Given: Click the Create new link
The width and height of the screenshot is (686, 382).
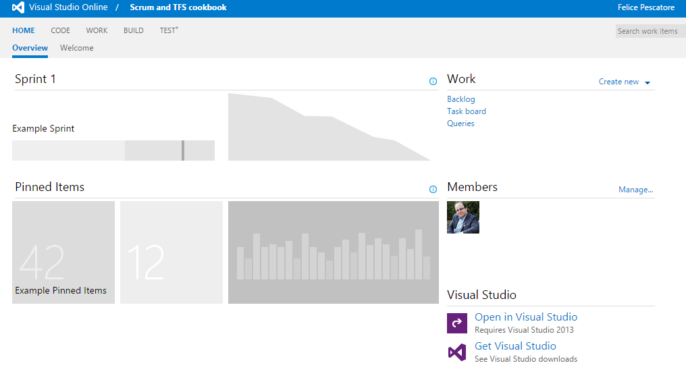Looking at the screenshot, I should tap(618, 82).
